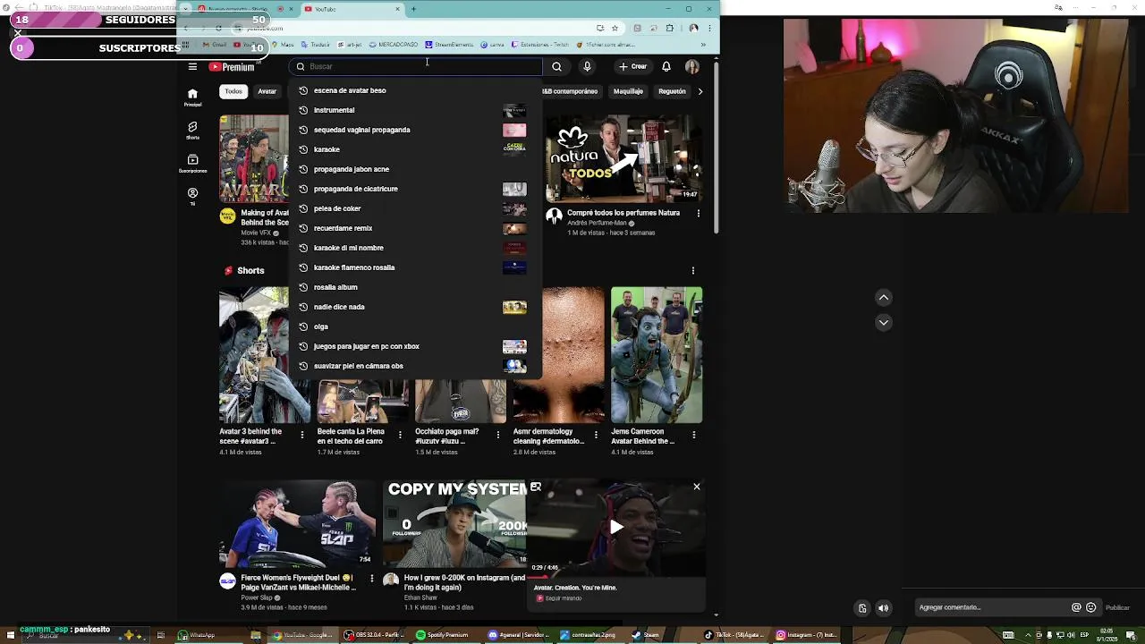Image resolution: width=1145 pixels, height=644 pixels.
Task: Open options for 'Beéle canta La Plena' short
Action: pos(400,435)
